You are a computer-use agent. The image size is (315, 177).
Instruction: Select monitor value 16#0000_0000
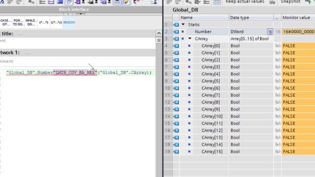coord(298,31)
